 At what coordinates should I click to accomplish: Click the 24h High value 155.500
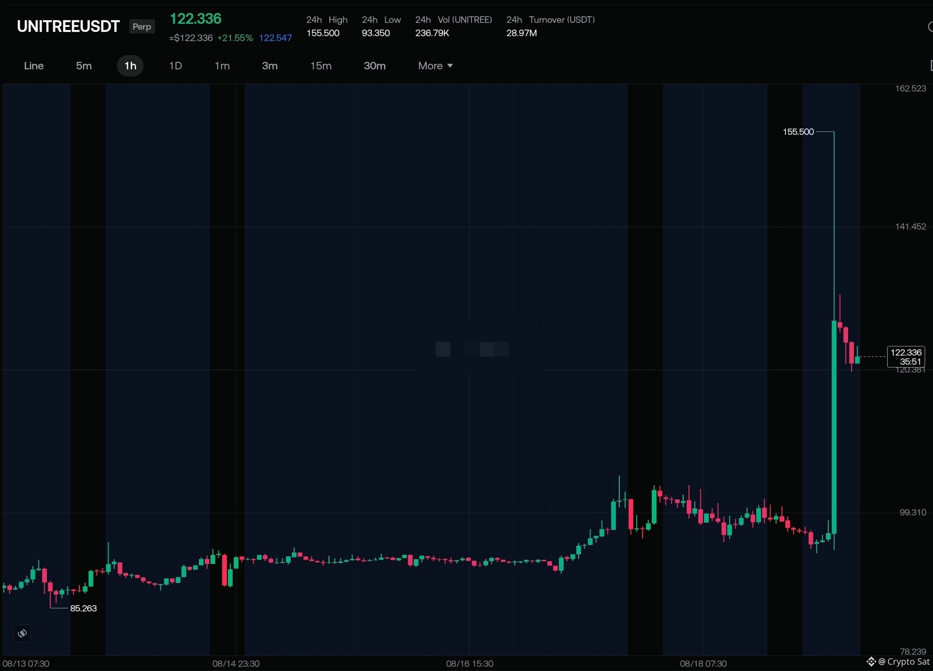(323, 33)
